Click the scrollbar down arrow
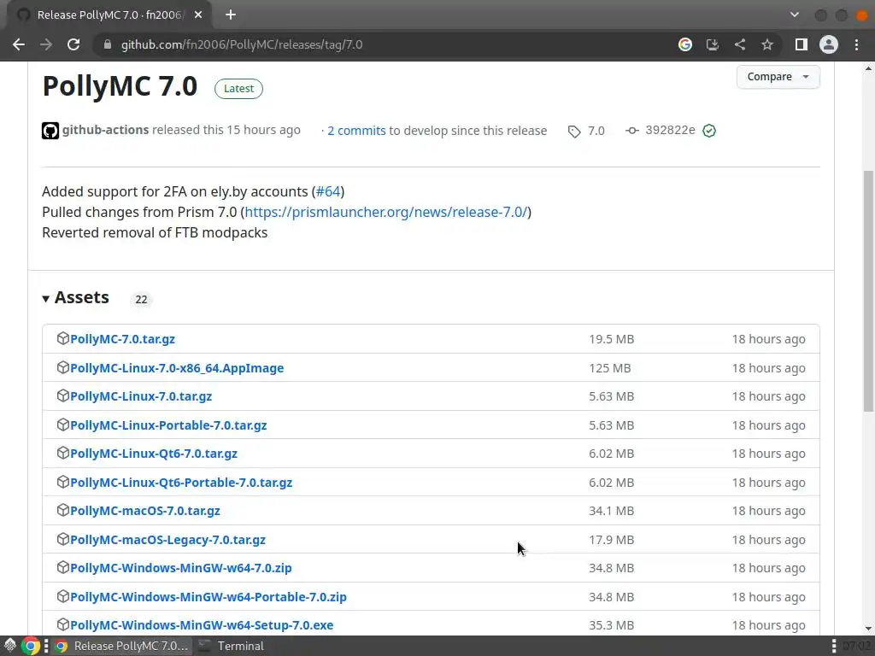This screenshot has height=656, width=875. pyautogui.click(x=868, y=629)
